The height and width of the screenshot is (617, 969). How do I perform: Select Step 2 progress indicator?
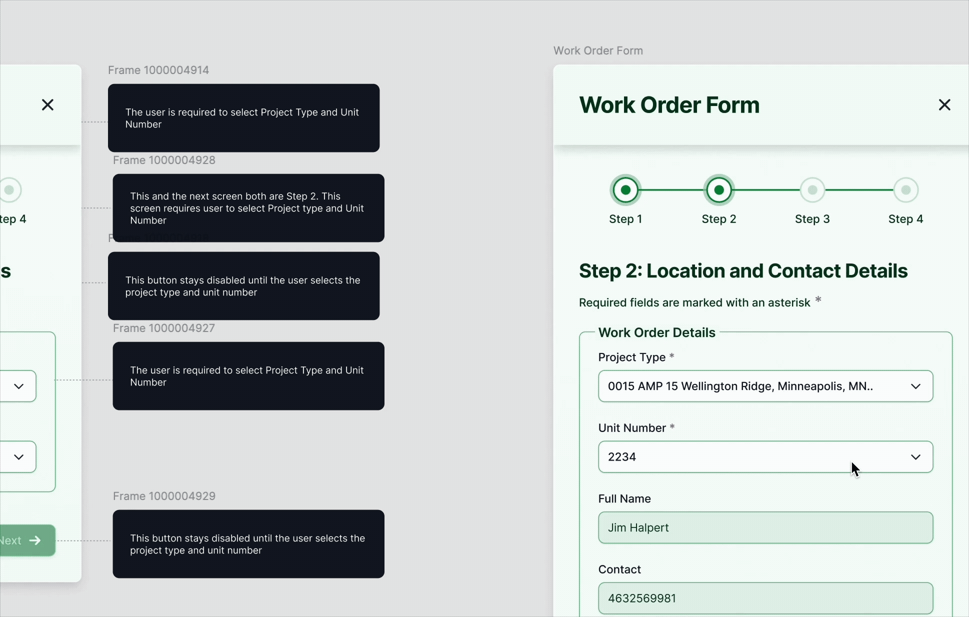tap(719, 190)
